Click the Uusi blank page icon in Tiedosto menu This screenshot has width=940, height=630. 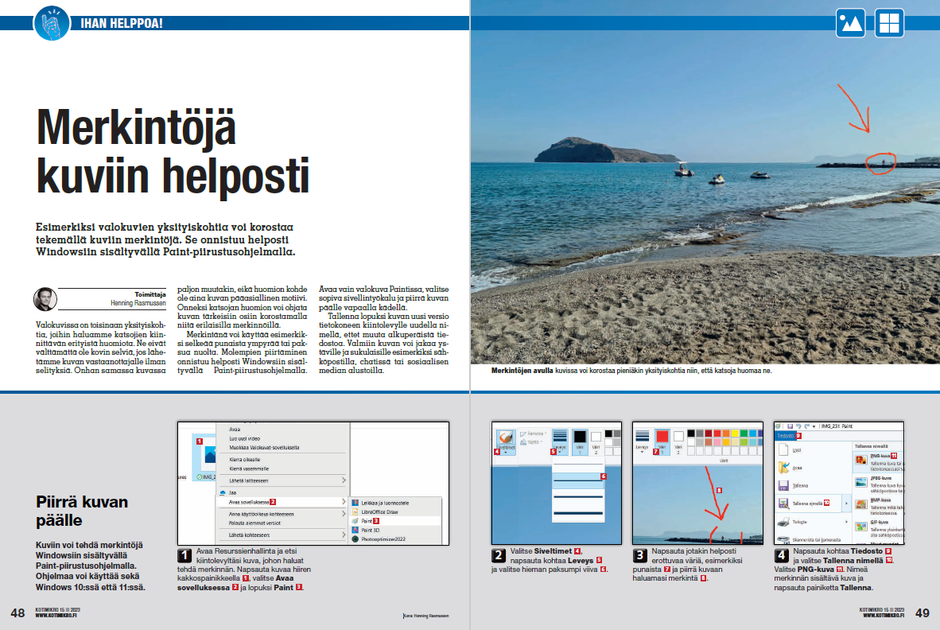tap(783, 449)
